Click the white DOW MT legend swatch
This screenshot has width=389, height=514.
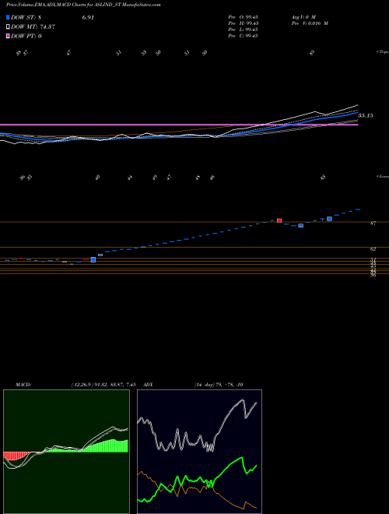[x=9, y=27]
